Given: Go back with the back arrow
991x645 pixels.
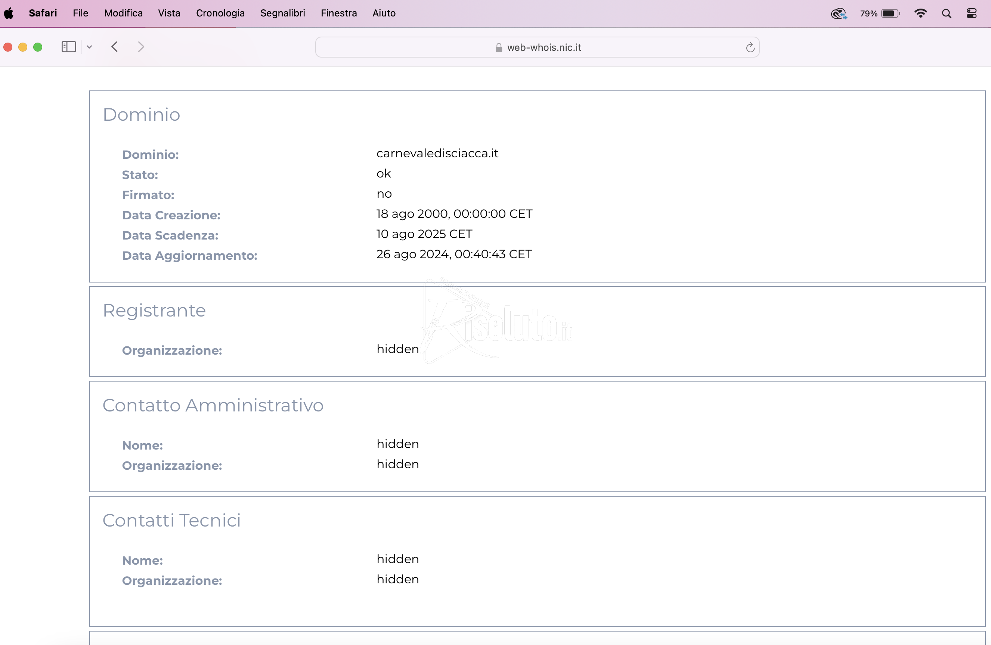Looking at the screenshot, I should coord(115,47).
